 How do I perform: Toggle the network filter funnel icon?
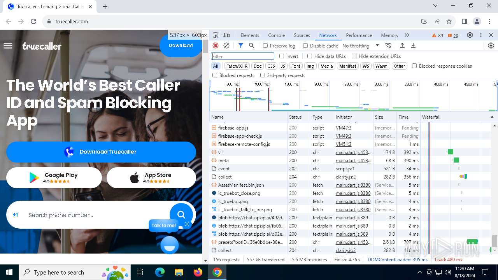(241, 45)
